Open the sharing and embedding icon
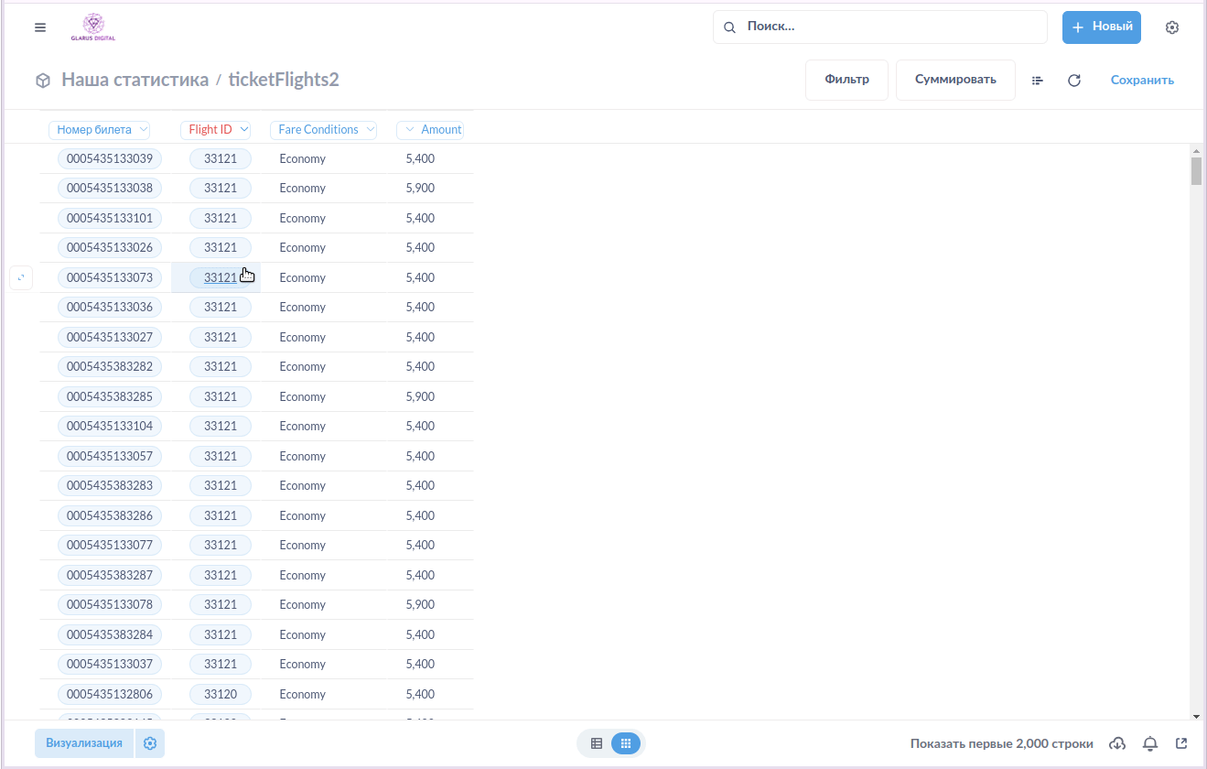 point(1181,743)
